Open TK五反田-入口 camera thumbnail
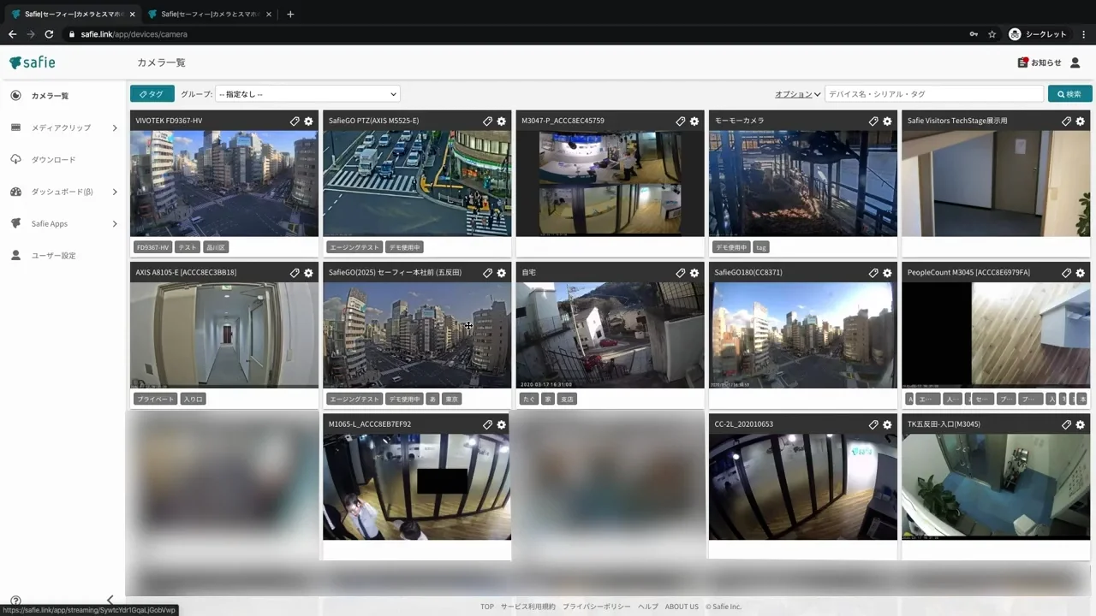Viewport: 1096px width, 616px height. coord(996,486)
